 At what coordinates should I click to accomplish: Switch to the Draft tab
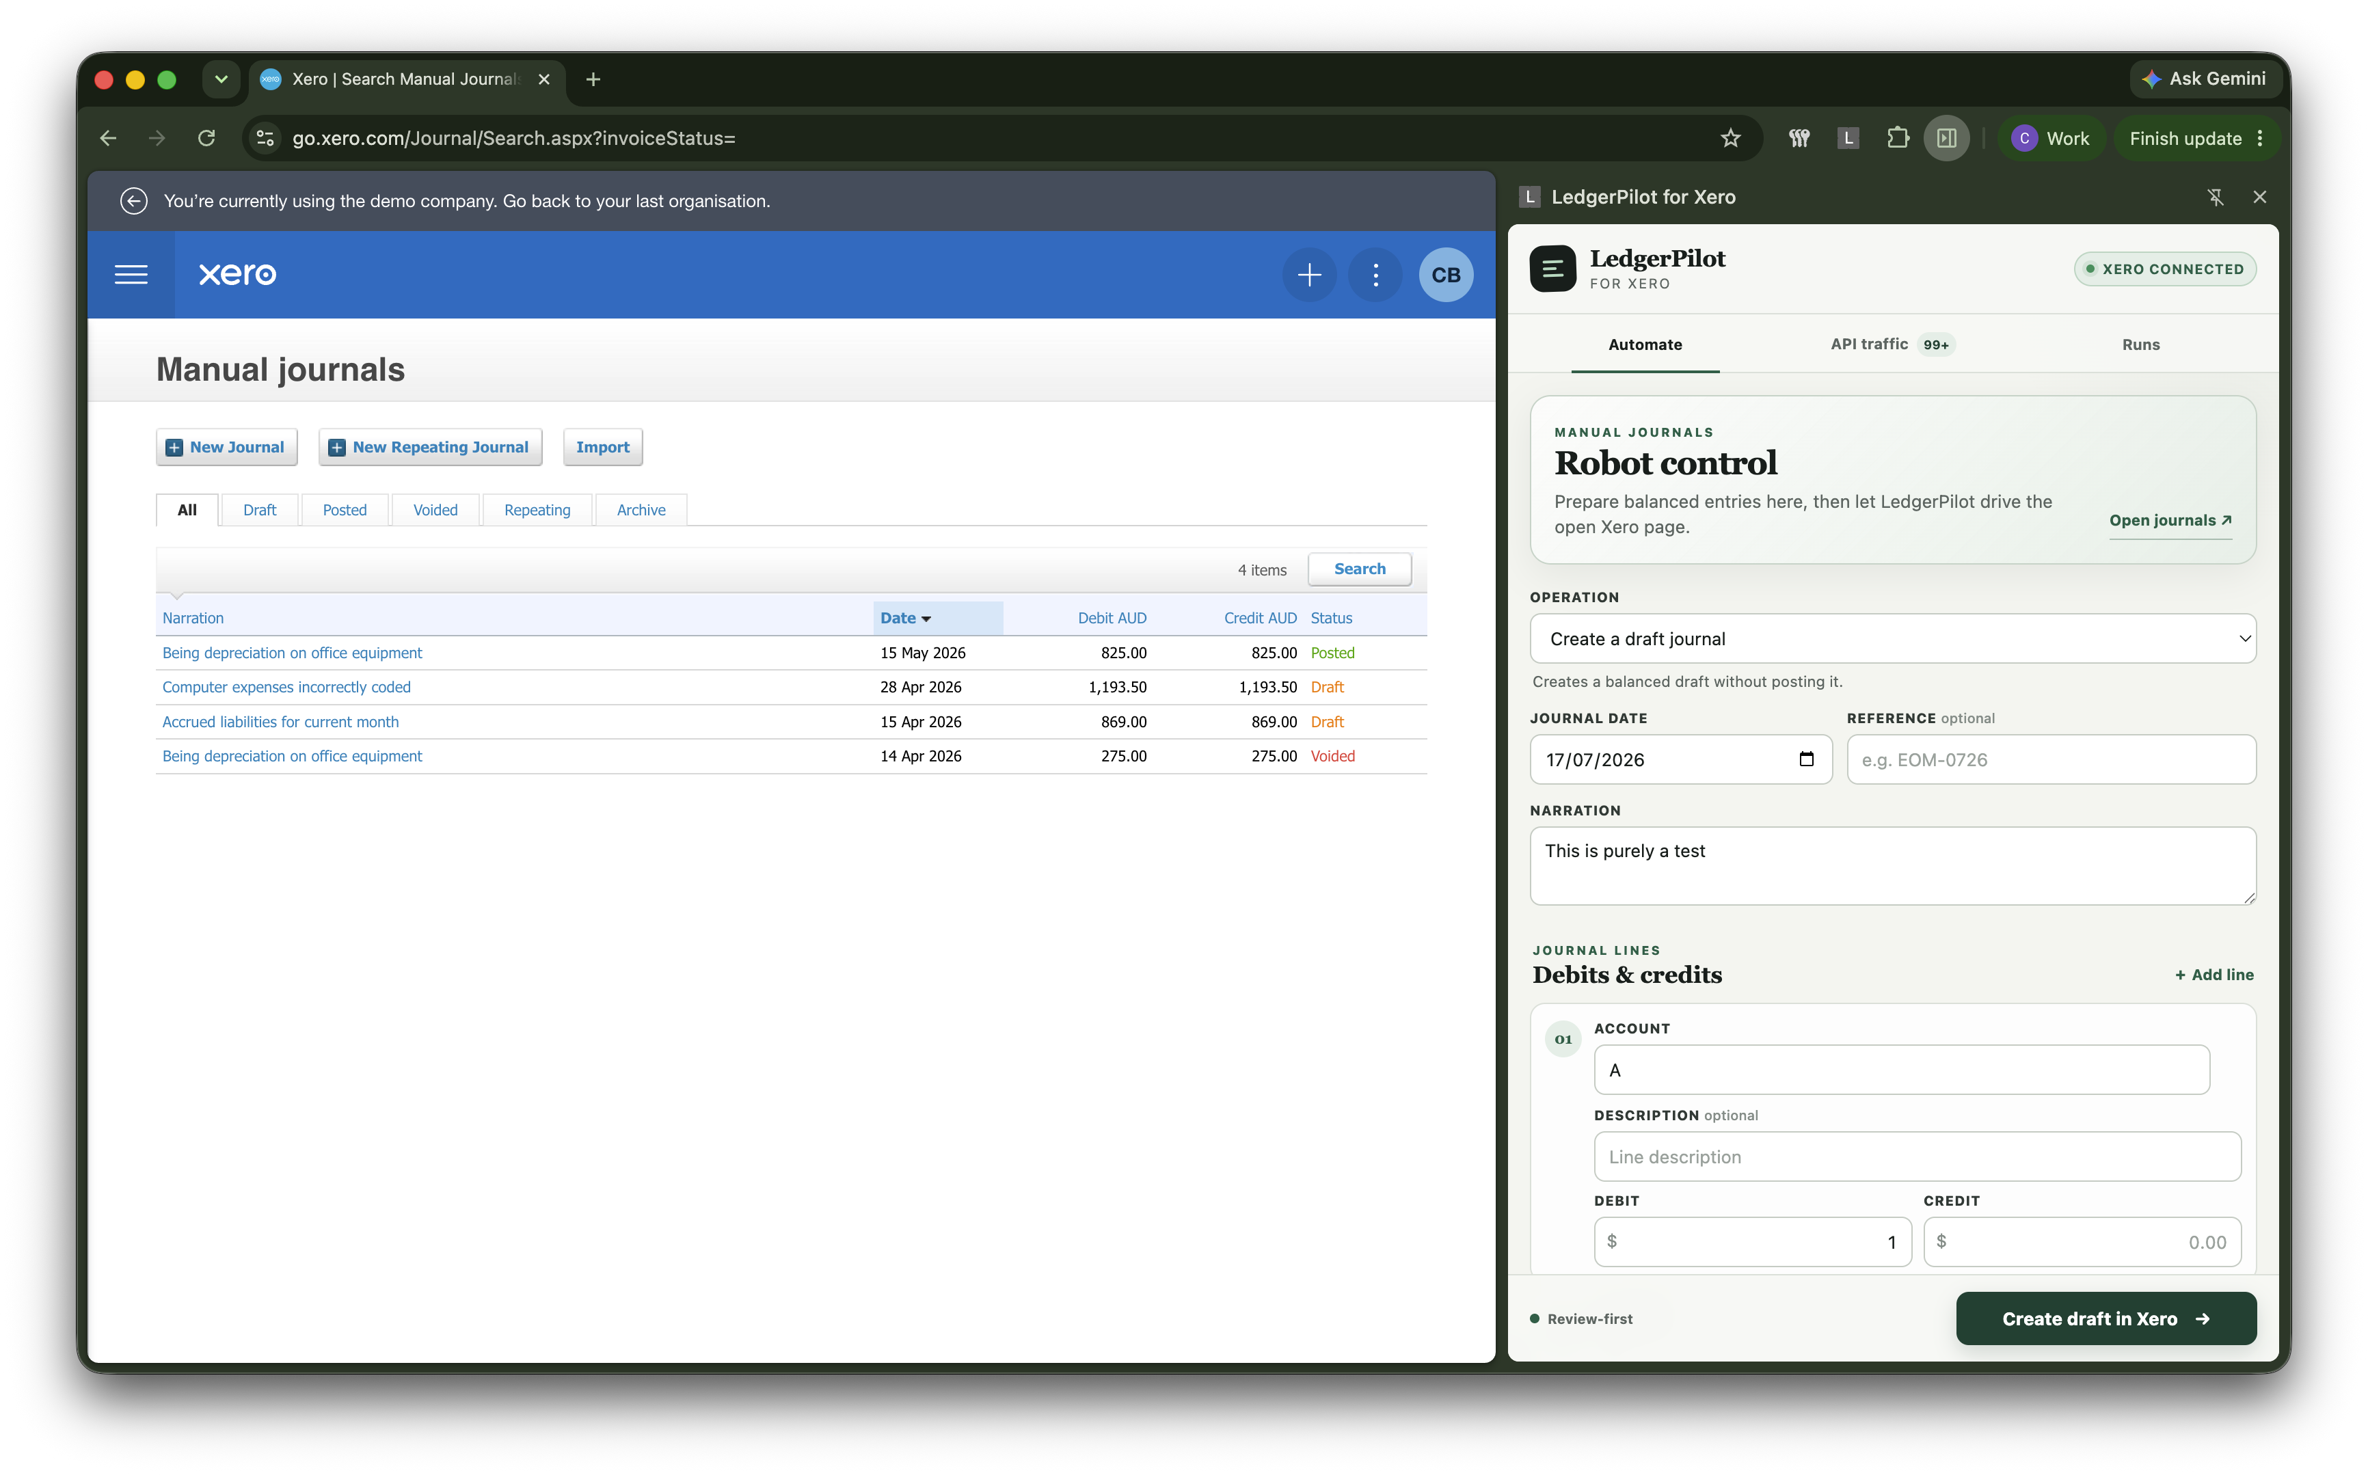260,509
